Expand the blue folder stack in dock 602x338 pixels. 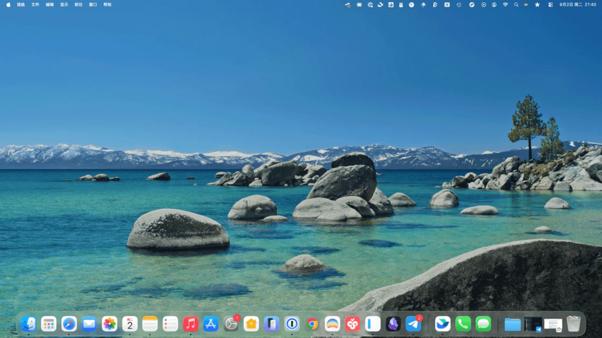pyautogui.click(x=513, y=324)
